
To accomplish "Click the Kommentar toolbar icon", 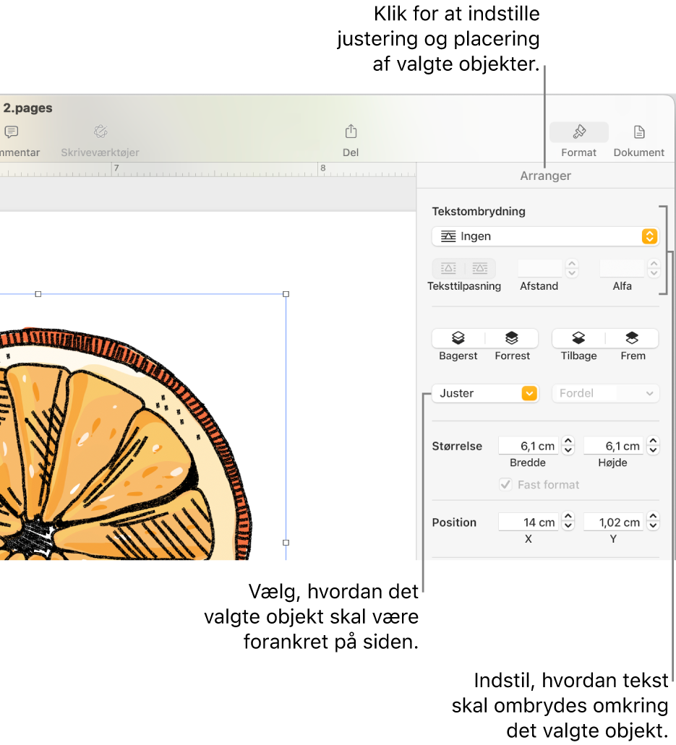I will [12, 132].
